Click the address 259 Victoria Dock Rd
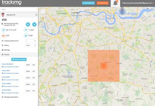 click(x=11, y=24)
